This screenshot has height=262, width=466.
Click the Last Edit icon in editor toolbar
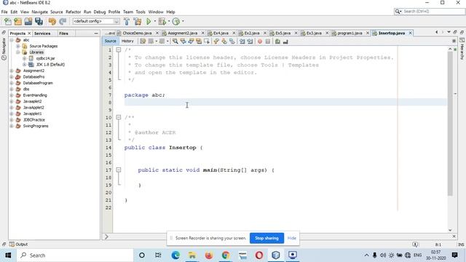point(143,41)
